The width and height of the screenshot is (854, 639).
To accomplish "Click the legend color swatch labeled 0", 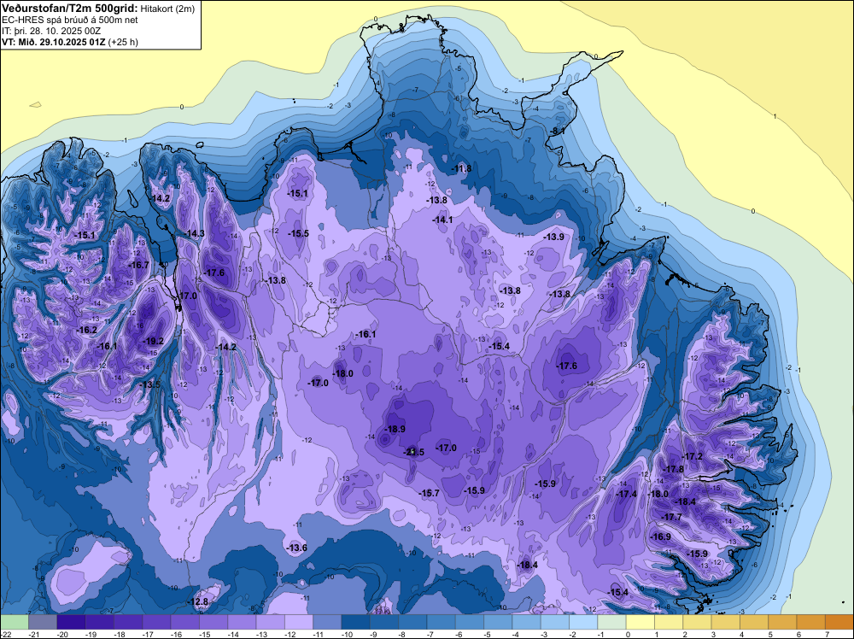I will 640,622.
